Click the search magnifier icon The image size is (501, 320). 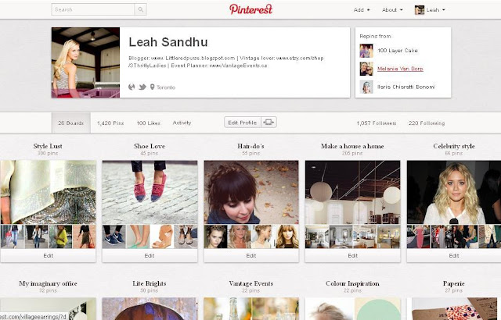(x=141, y=9)
